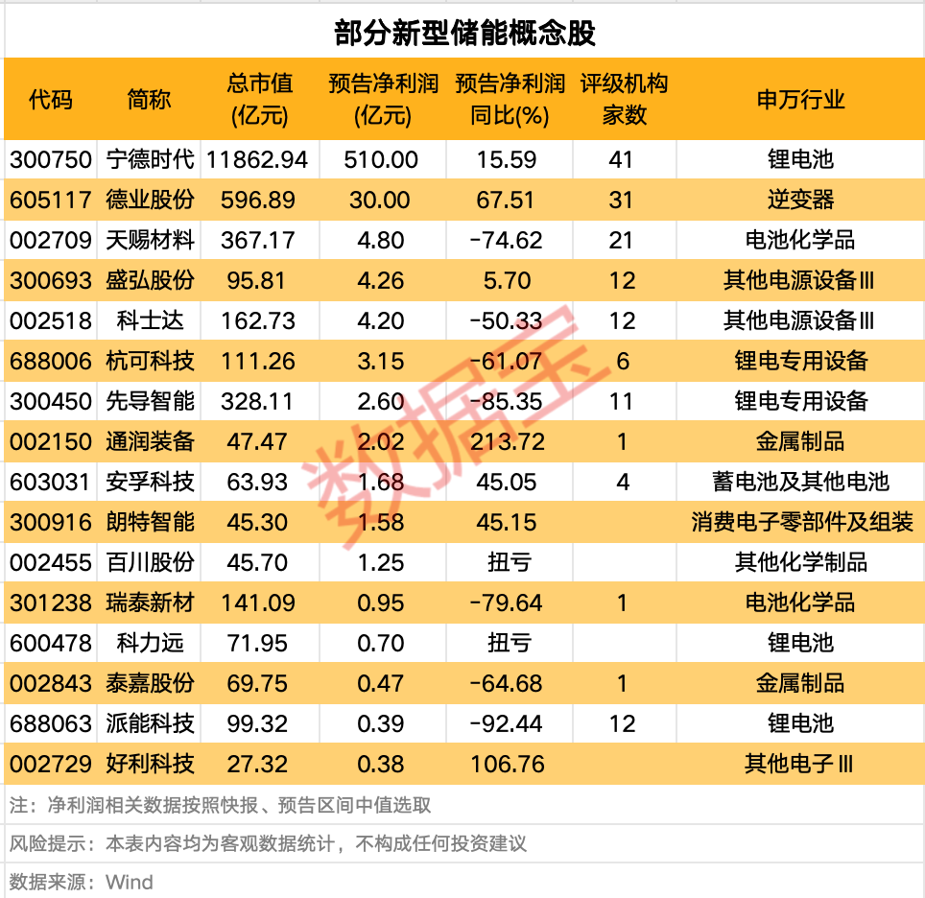The width and height of the screenshot is (925, 898).
Task: Select the 宁德时代 name cell
Action: click(x=150, y=159)
